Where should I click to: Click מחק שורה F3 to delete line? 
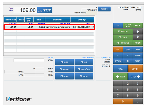click(x=123, y=43)
